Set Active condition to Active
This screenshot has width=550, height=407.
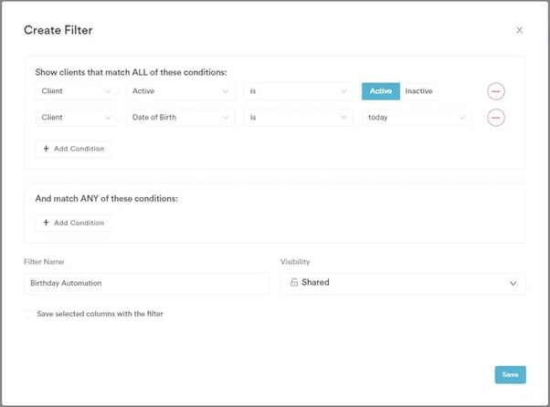tap(381, 91)
